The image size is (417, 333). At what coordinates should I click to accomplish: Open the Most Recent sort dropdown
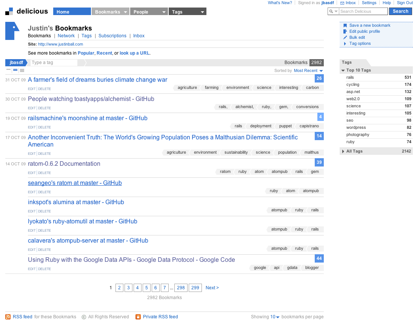(x=308, y=71)
